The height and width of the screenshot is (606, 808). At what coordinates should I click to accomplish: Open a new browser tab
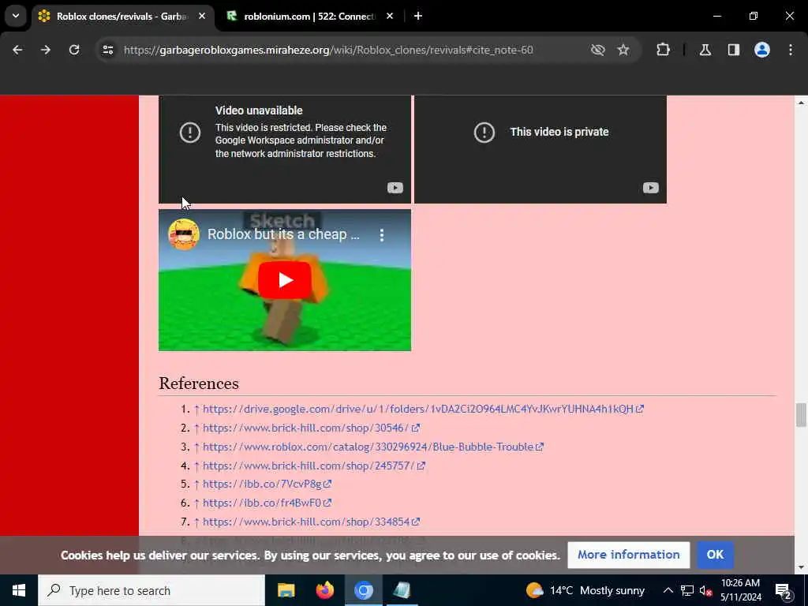[x=418, y=17]
